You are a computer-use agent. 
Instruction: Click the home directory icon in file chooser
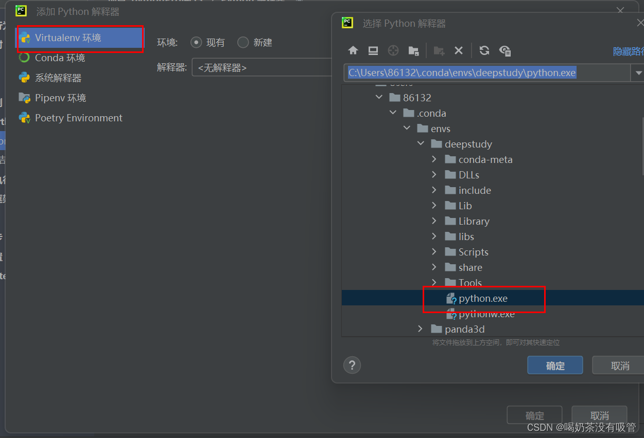click(353, 50)
